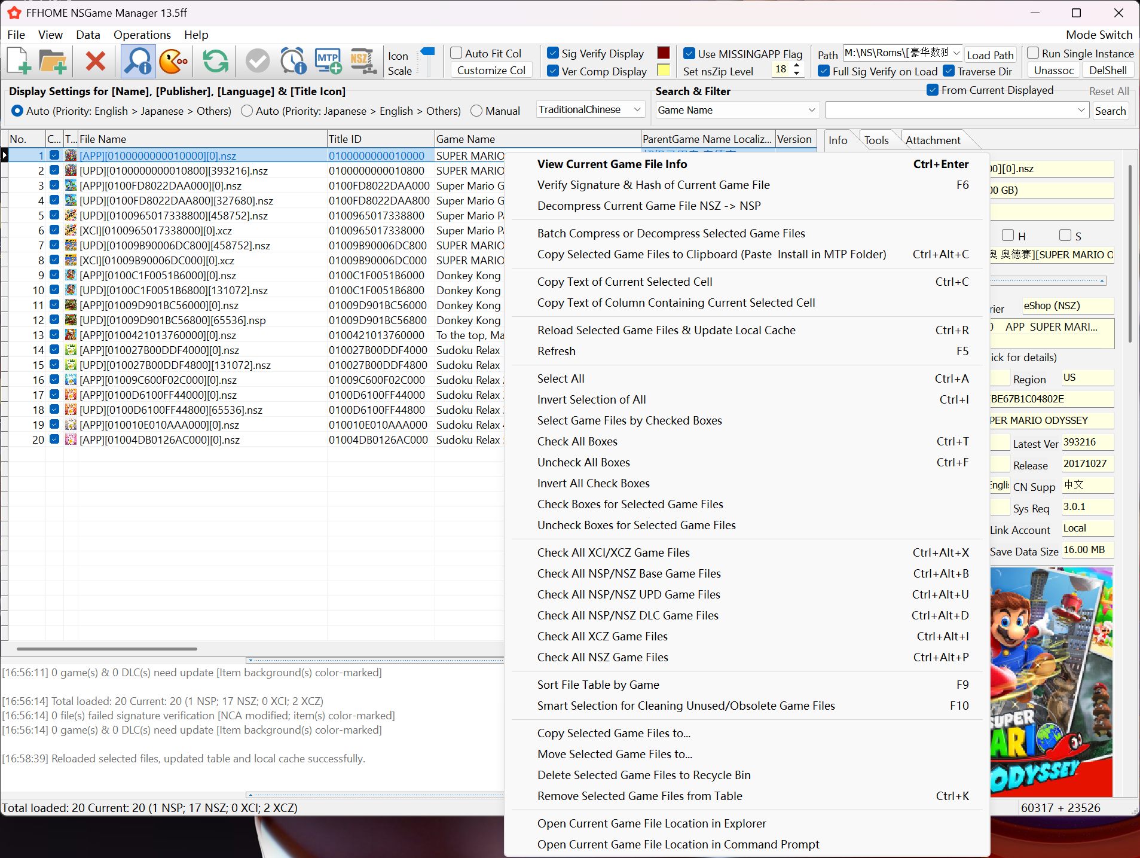This screenshot has width=1140, height=858.
Task: Select Auto priority Japanese first radio button
Action: pyautogui.click(x=247, y=111)
